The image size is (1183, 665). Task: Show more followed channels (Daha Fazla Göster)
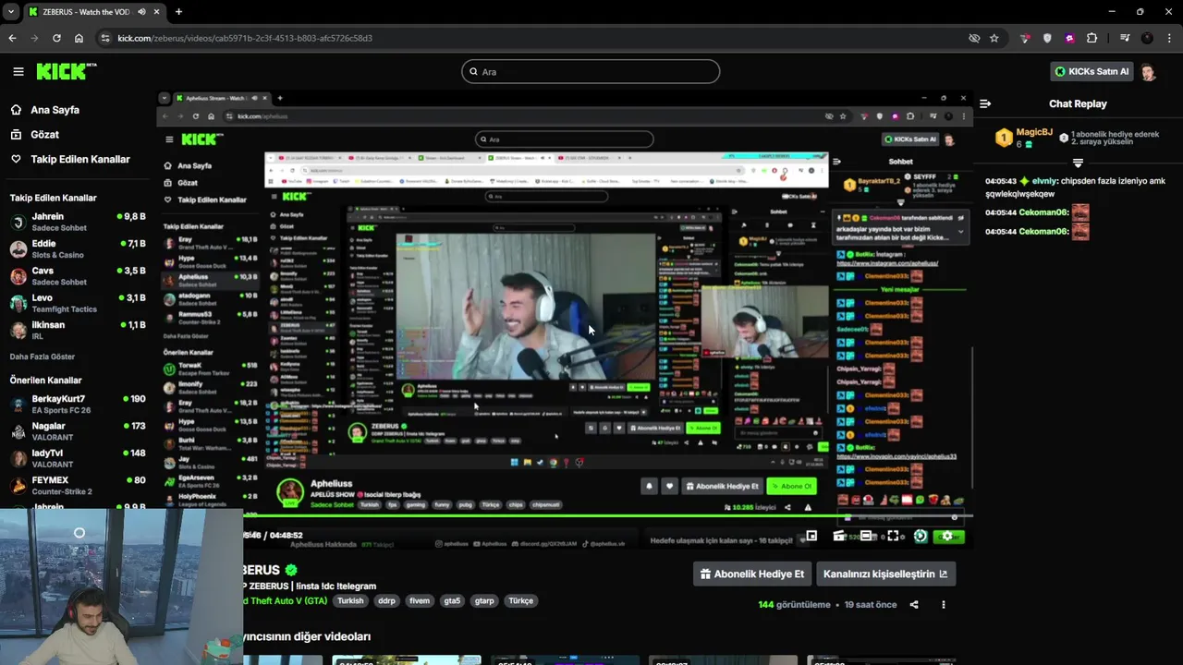click(x=43, y=357)
